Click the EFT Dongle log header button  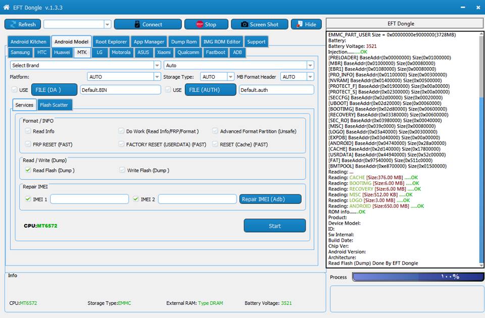tap(405, 24)
